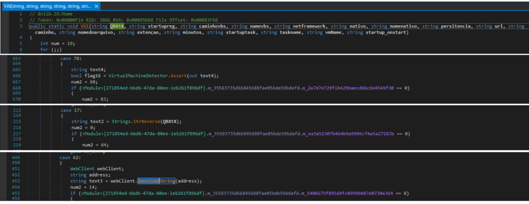Click the 'num2 = 60;' assignment
Image resolution: width=529 pixels, height=204 pixels.
84,82
